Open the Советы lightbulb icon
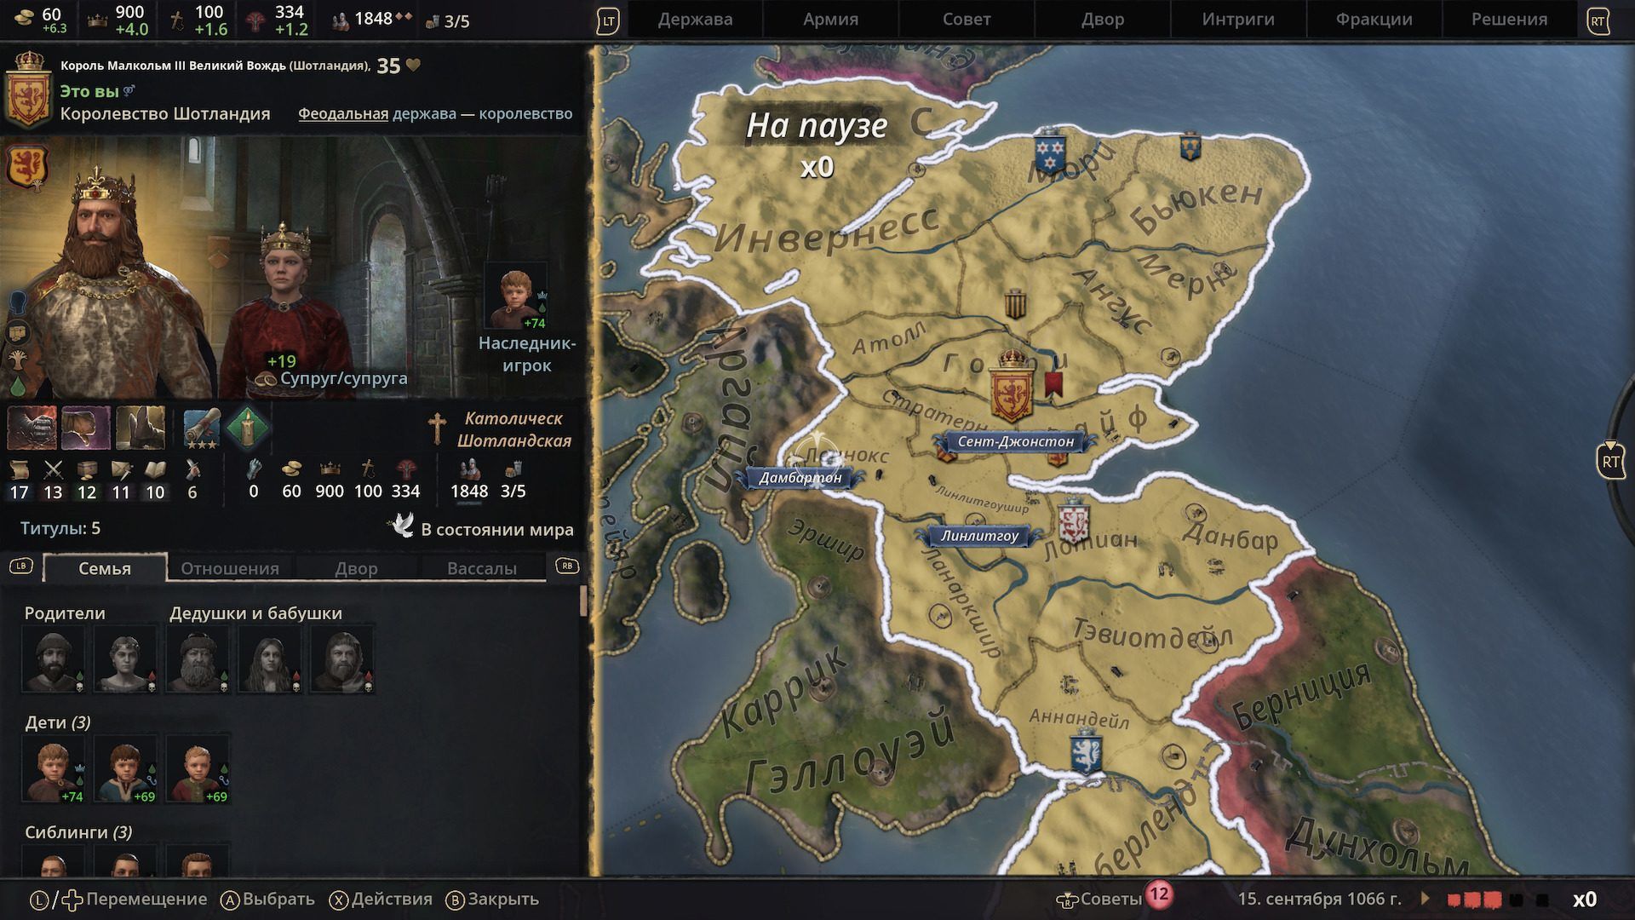Viewport: 1635px width, 920px height. 1067,900
